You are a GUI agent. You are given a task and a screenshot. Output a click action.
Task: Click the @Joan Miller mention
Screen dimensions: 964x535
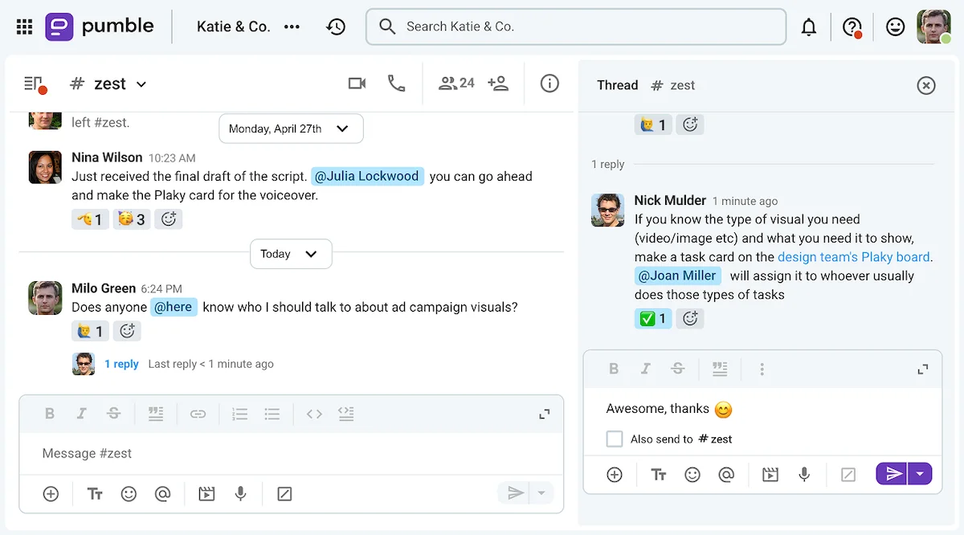pyautogui.click(x=676, y=276)
